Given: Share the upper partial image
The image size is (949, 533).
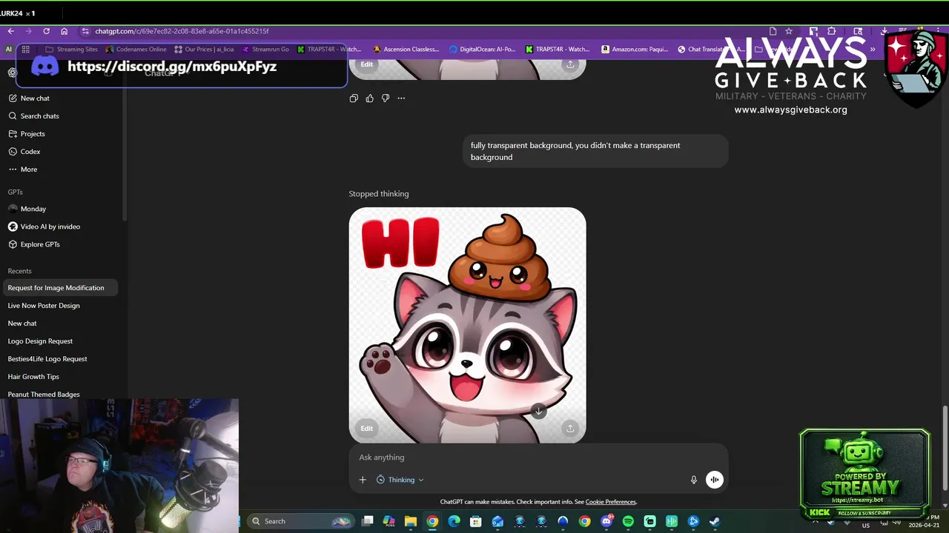Looking at the screenshot, I should (570, 64).
